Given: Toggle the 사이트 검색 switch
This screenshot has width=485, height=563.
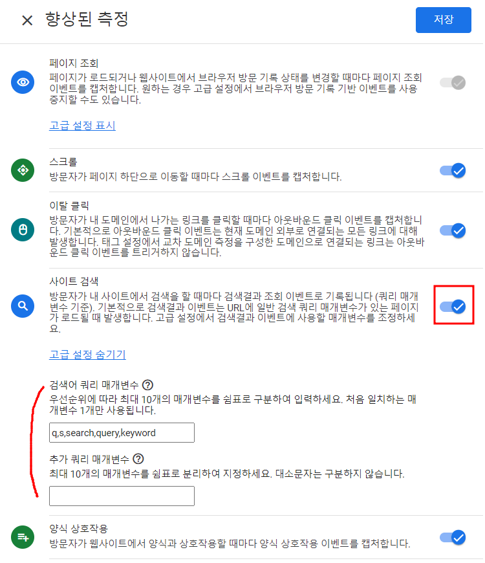Looking at the screenshot, I should tap(453, 307).
